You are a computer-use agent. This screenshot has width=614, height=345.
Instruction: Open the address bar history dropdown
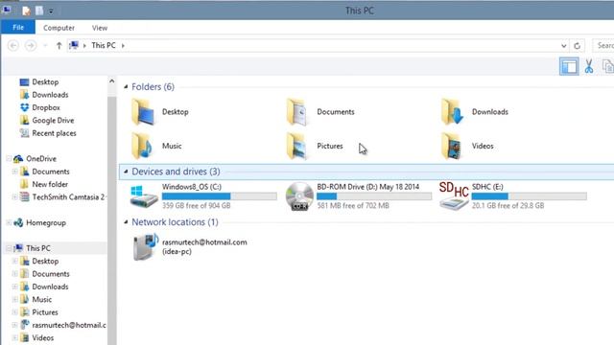click(x=563, y=46)
